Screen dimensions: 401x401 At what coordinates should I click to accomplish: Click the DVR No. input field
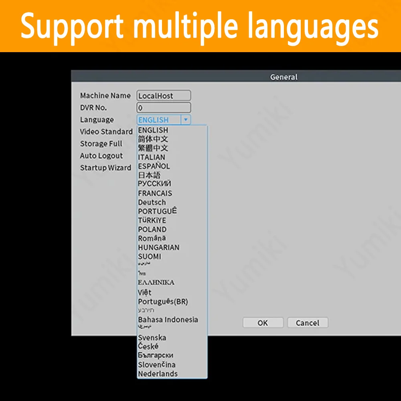[164, 107]
